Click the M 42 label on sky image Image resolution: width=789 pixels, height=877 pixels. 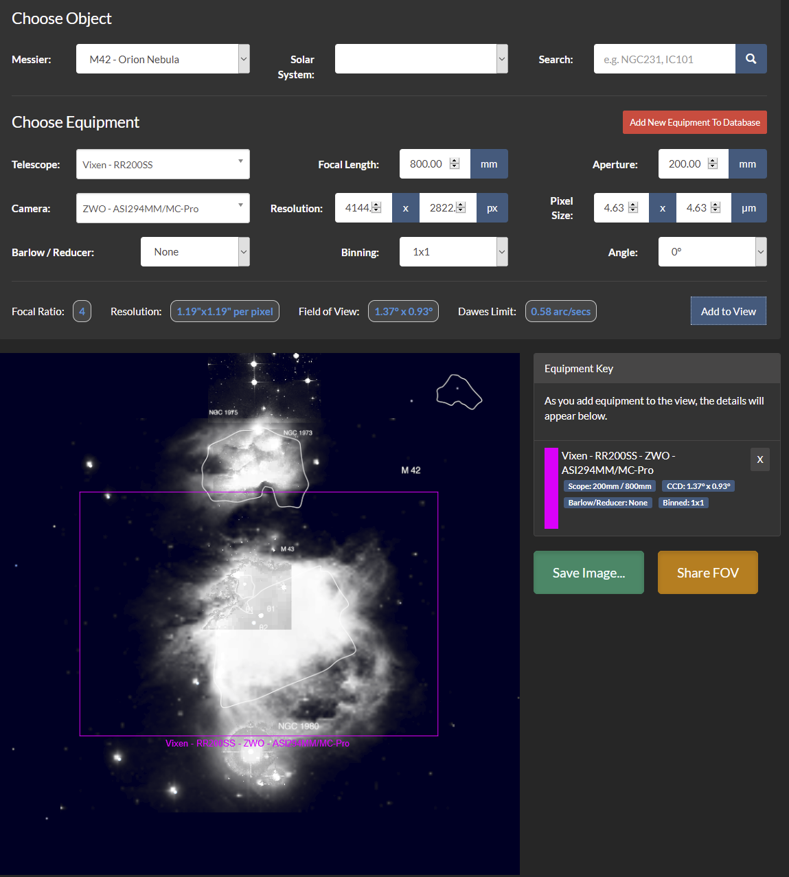pyautogui.click(x=411, y=470)
